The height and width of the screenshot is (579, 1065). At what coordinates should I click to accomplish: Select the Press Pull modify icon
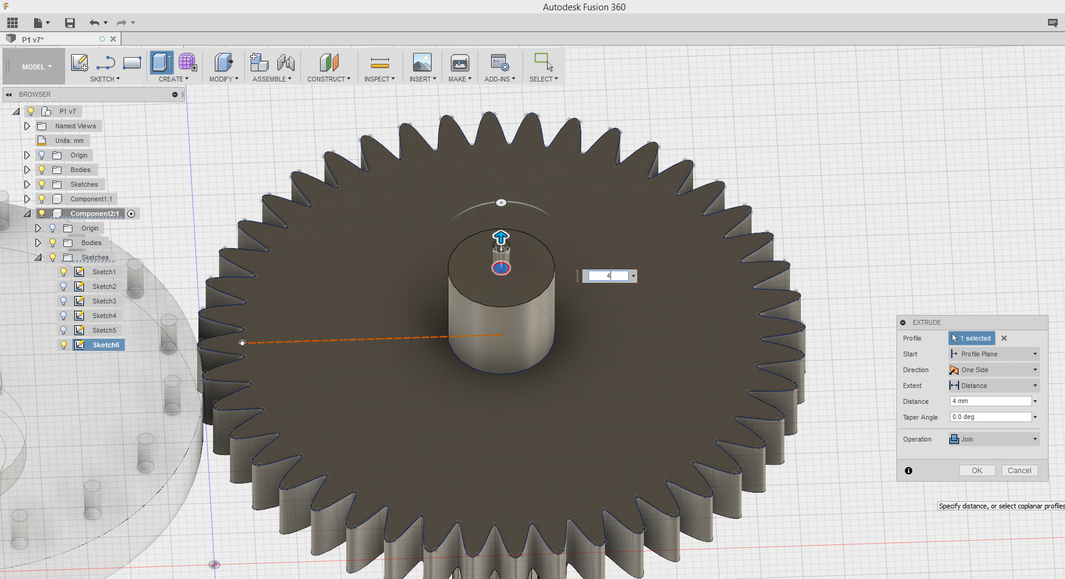223,63
